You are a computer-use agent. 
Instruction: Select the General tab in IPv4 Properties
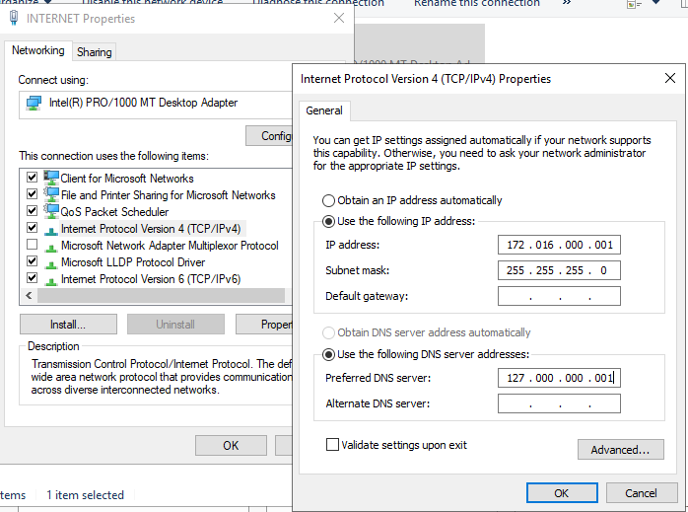tap(324, 110)
